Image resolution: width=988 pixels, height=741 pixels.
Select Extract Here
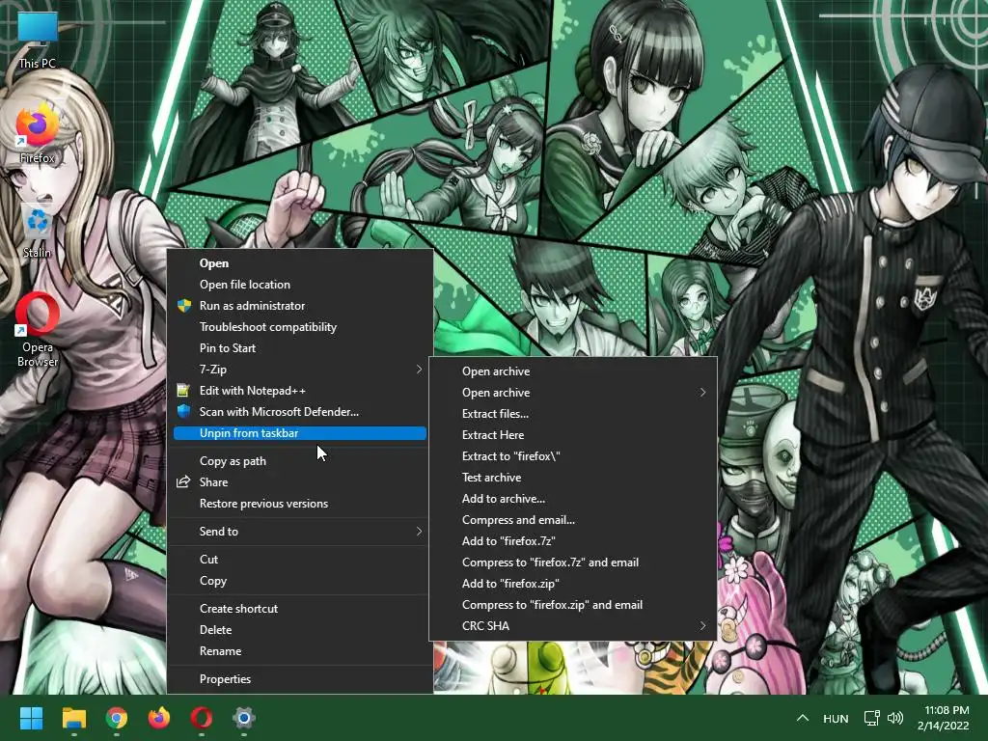pos(573,435)
